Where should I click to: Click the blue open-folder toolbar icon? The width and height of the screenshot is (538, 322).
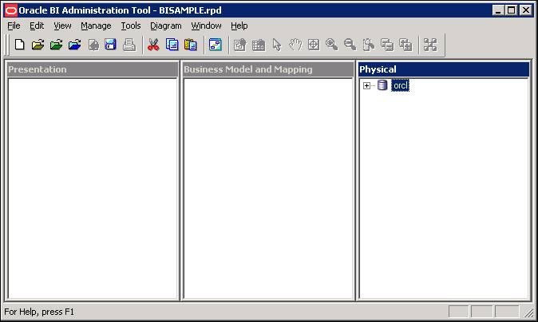click(74, 45)
